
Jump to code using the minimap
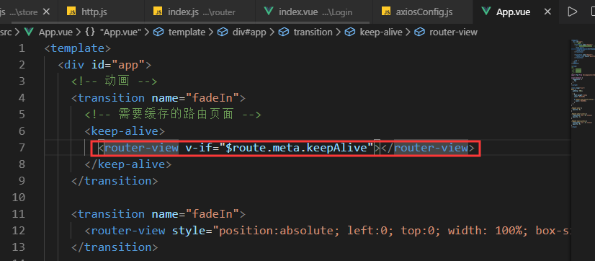[x=583, y=84]
